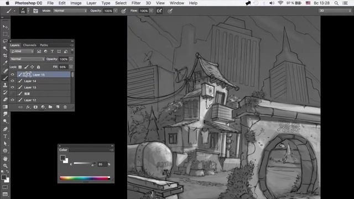Select the Ellipse shape tool

pyautogui.click(x=5, y=151)
